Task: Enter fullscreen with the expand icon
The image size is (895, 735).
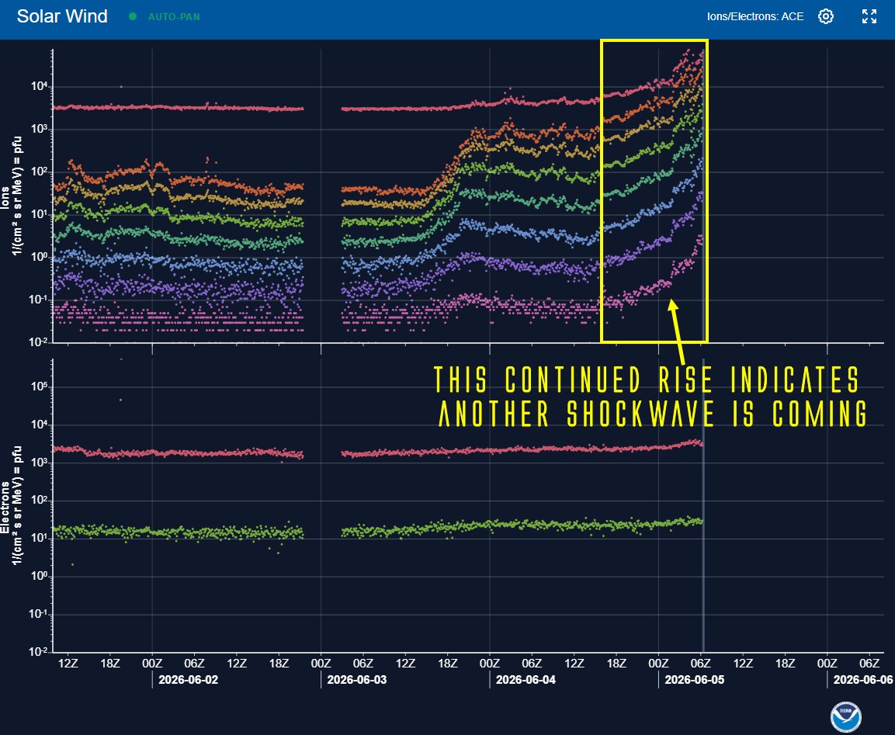Action: (x=869, y=16)
